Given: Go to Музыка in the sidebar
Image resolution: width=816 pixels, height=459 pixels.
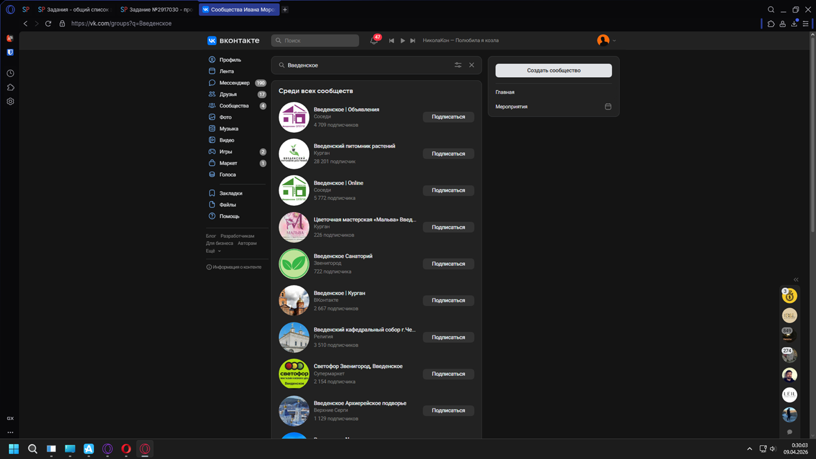Looking at the screenshot, I should tap(228, 129).
